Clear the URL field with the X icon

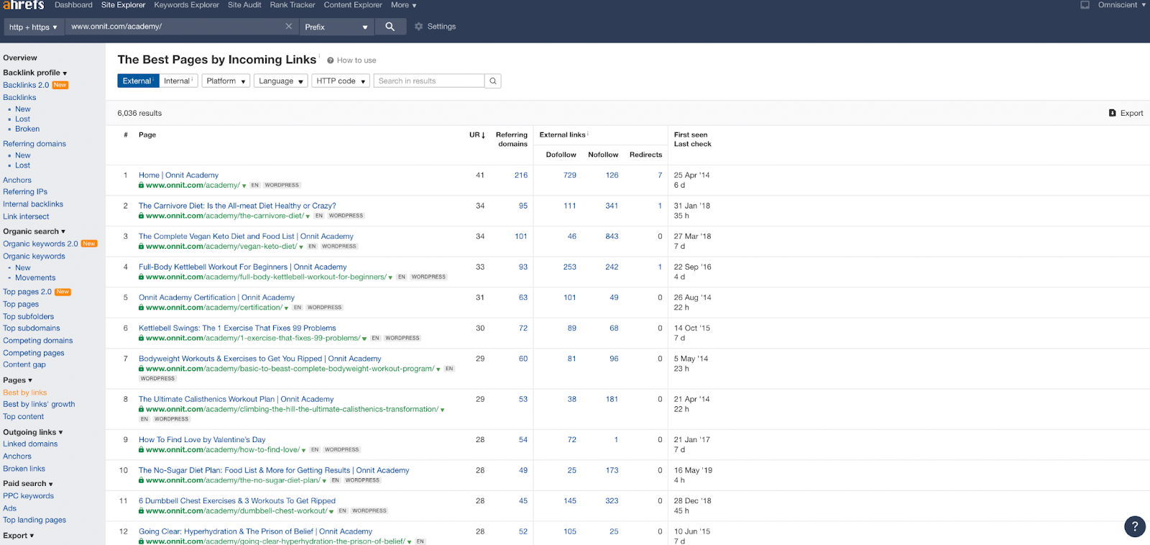tap(289, 27)
